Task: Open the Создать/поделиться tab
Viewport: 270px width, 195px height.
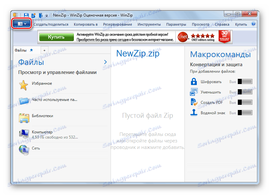Action: coord(51,24)
